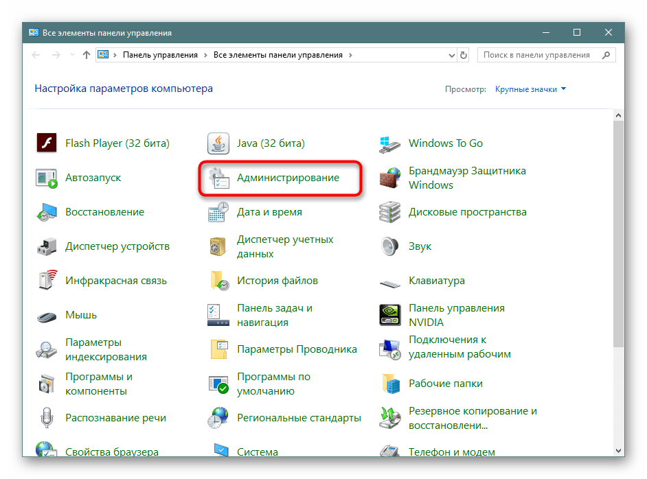
Task: Click the Control Panel address bar icon
Action: click(x=103, y=55)
